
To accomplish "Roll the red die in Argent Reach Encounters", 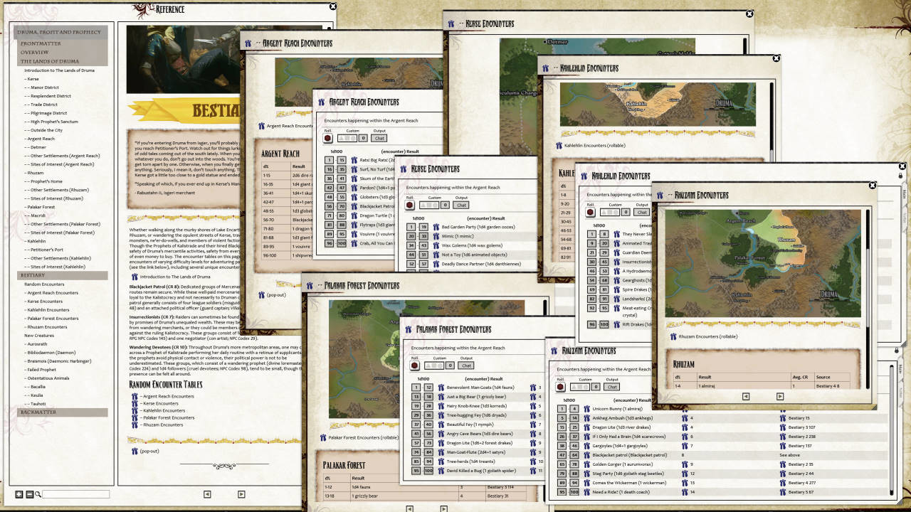I will click(x=327, y=138).
